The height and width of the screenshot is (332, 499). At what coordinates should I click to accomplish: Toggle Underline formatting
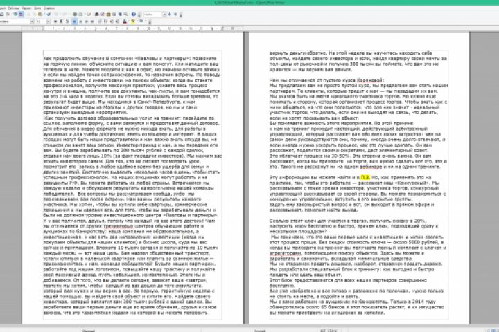(x=67, y=21)
